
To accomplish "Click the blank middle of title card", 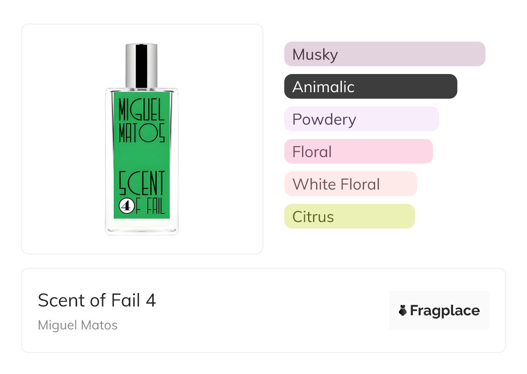I will pos(268,311).
